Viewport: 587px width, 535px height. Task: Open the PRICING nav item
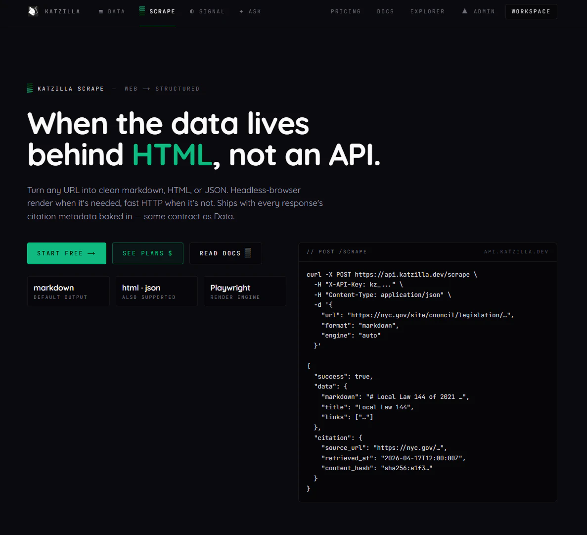coord(346,11)
